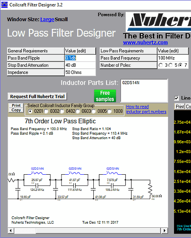Click the 50.00 Ω load resistor label
Image resolution: width=191 pixels, height=238 pixels.
tap(157, 196)
